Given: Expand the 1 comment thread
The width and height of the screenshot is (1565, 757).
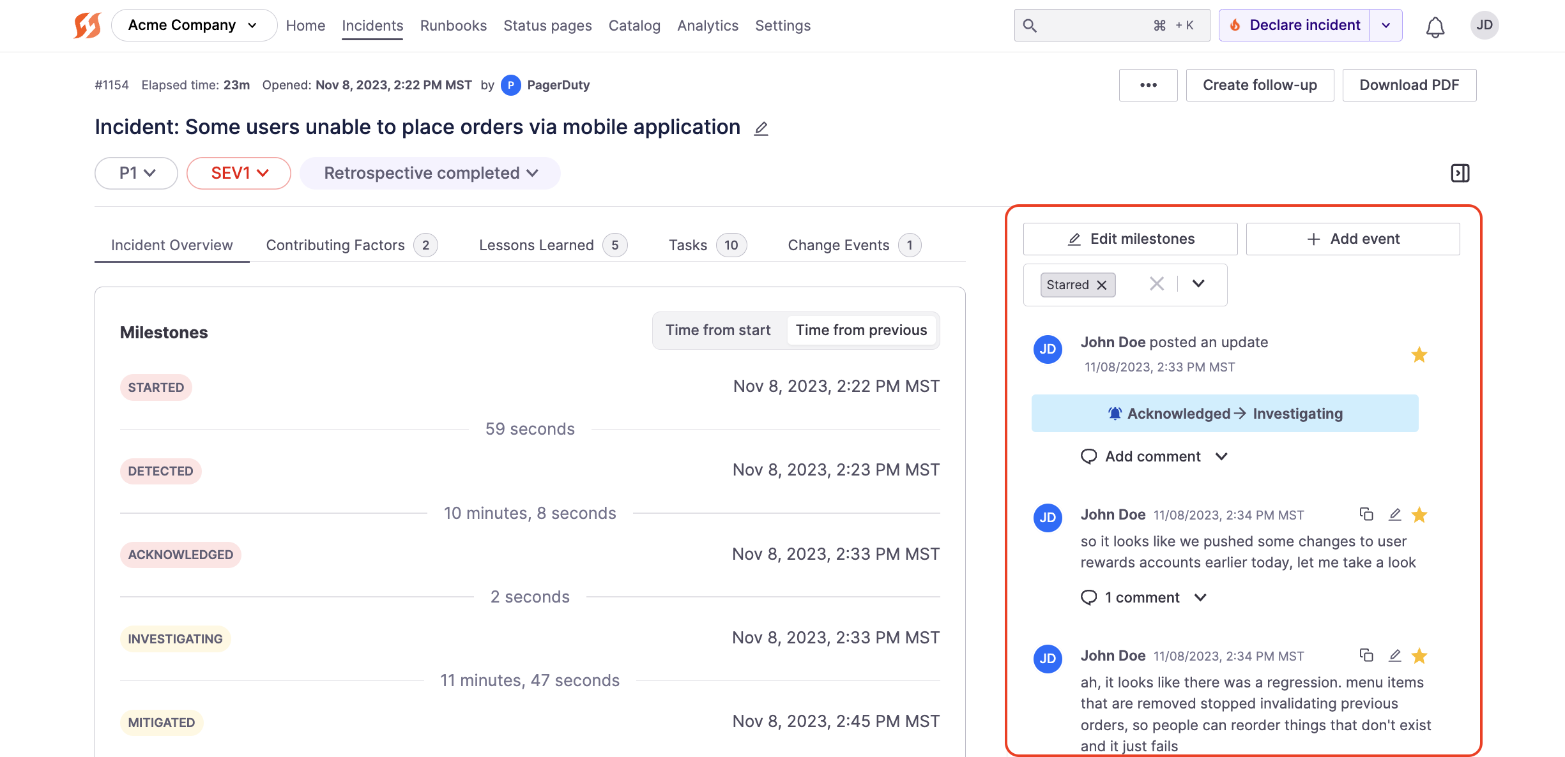Looking at the screenshot, I should (x=1143, y=597).
